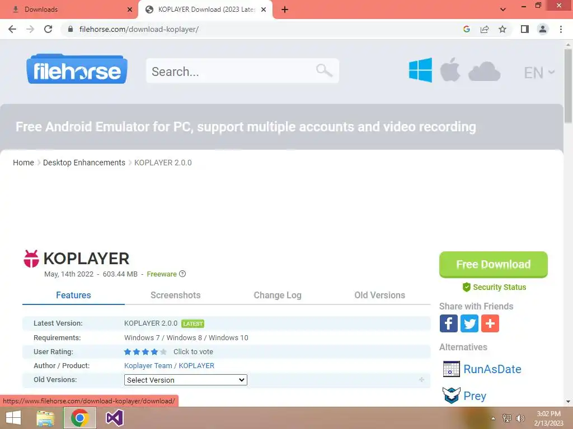
Task: Reload the current page
Action: 48,29
